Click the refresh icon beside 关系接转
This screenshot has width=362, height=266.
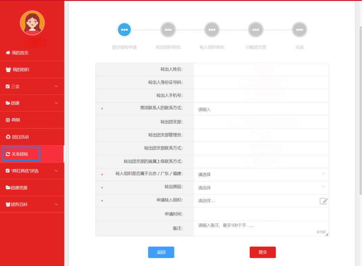tap(8, 154)
